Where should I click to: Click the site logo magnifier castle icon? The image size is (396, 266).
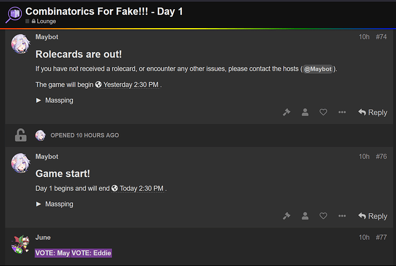point(14,15)
